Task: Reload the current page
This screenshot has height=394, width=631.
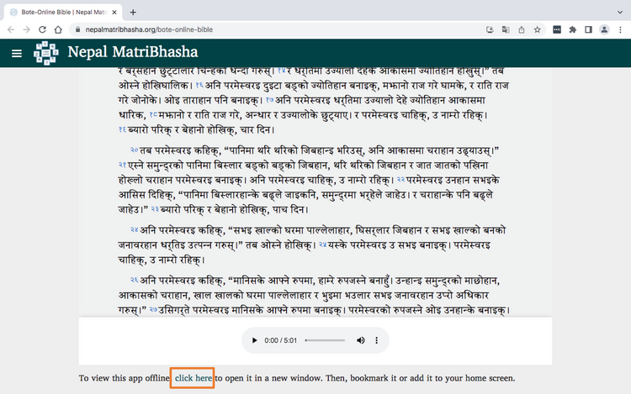Action: tap(41, 29)
